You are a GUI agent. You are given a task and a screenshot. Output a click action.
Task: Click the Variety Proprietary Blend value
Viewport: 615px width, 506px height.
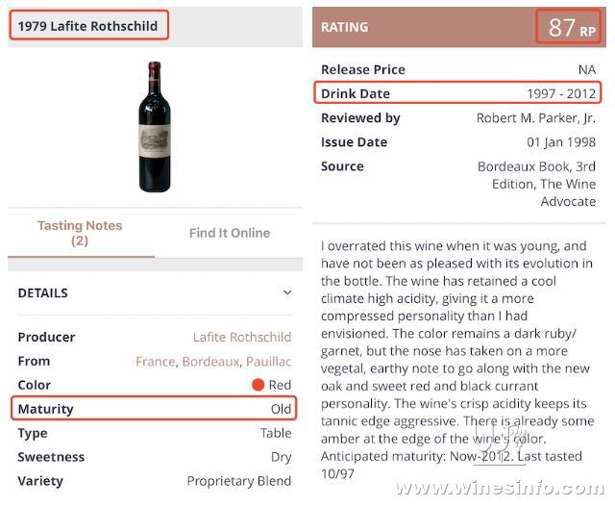(x=239, y=481)
